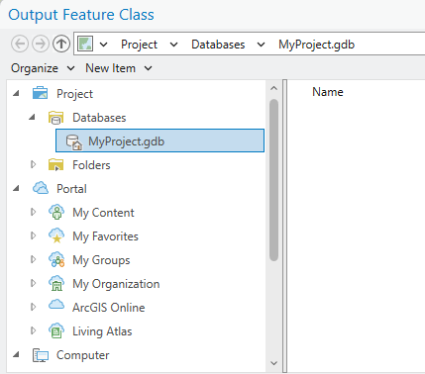Click Project in the path breadcrumb
The width and height of the screenshot is (425, 374).
[x=139, y=45]
